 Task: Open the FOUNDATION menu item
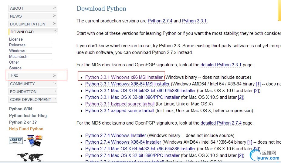(33, 91)
